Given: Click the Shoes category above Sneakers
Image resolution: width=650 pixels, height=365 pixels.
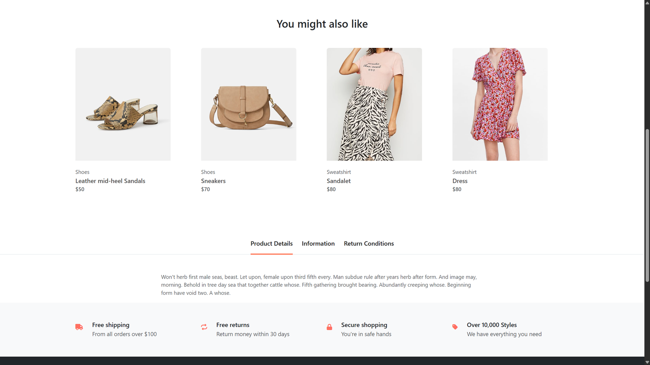Looking at the screenshot, I should 208,172.
